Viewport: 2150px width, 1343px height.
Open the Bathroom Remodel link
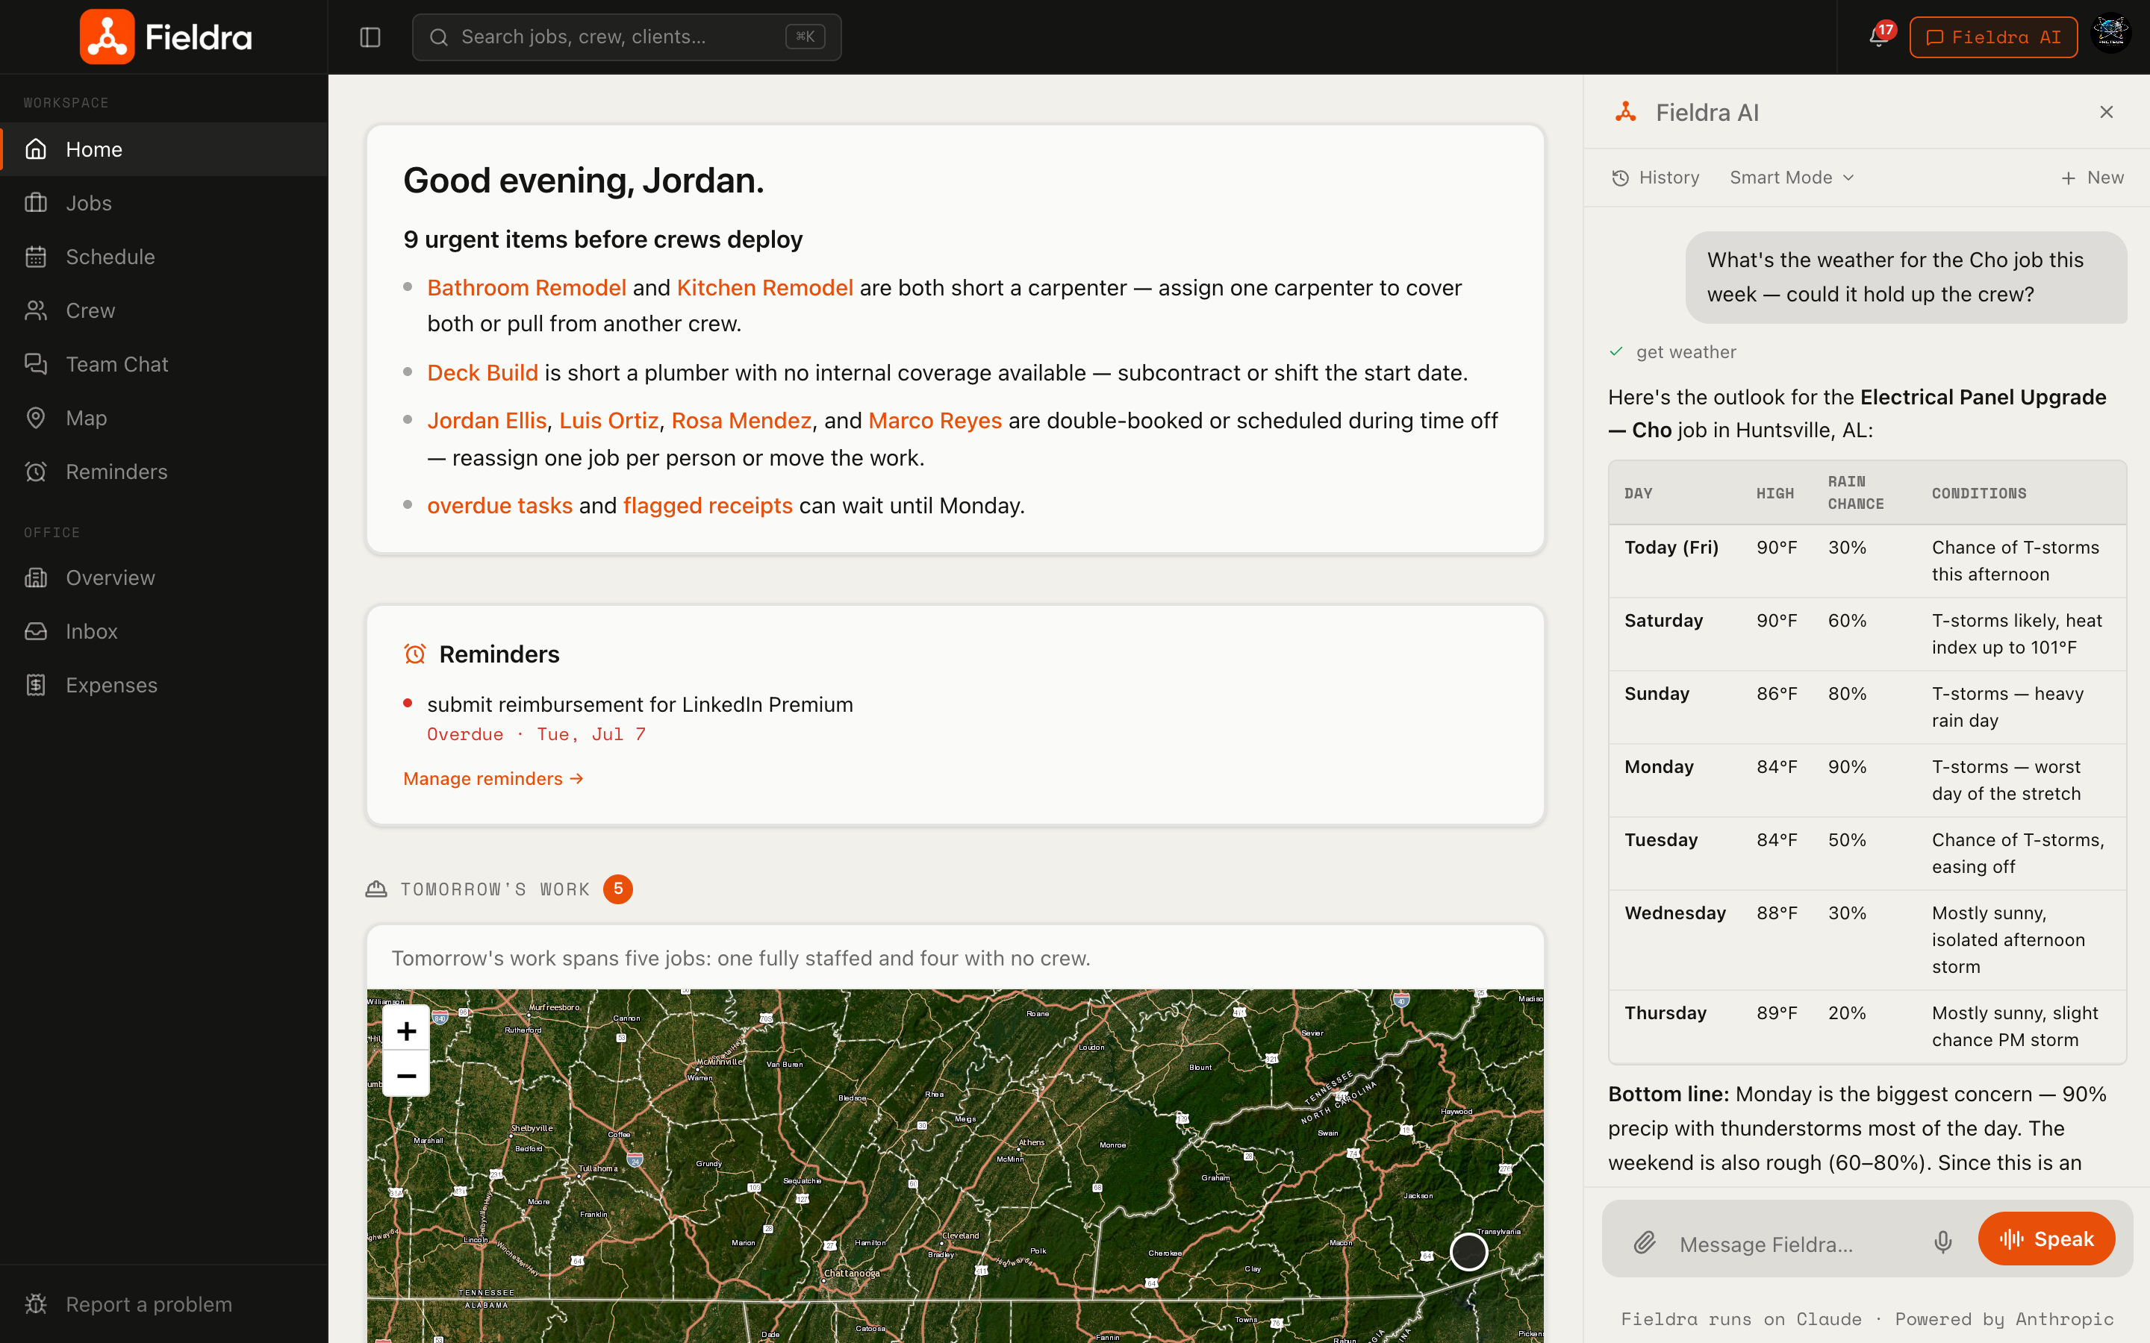click(x=527, y=288)
